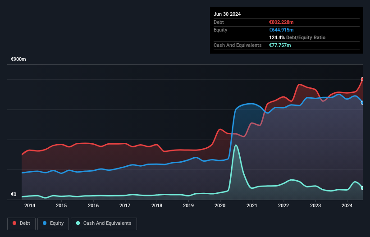Click the 2018 x-axis label
Image resolution: width=370 pixels, height=237 pixels.
pyautogui.click(x=157, y=205)
